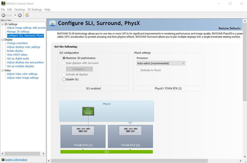The image size is (247, 163).
Task: Click task pane scroll left arrow
Action: (2, 153)
